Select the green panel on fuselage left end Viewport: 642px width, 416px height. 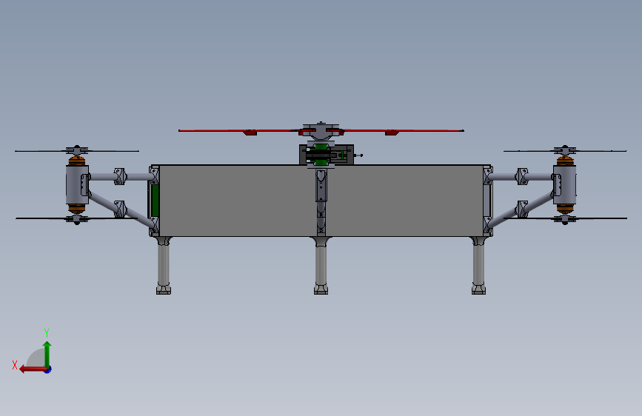click(156, 201)
